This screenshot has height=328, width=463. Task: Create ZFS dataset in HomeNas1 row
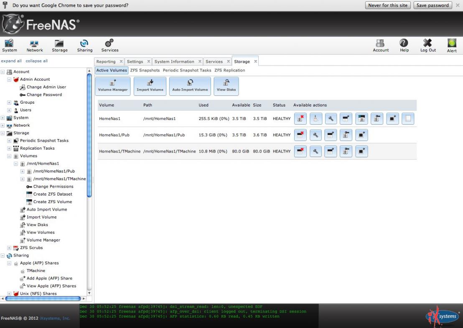[x=346, y=119]
